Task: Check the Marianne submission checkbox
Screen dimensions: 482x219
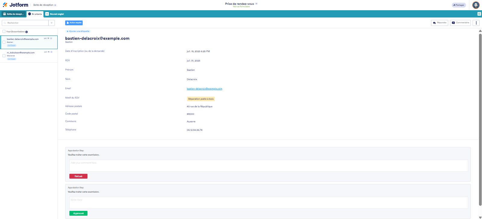Action: pyautogui.click(x=4, y=56)
